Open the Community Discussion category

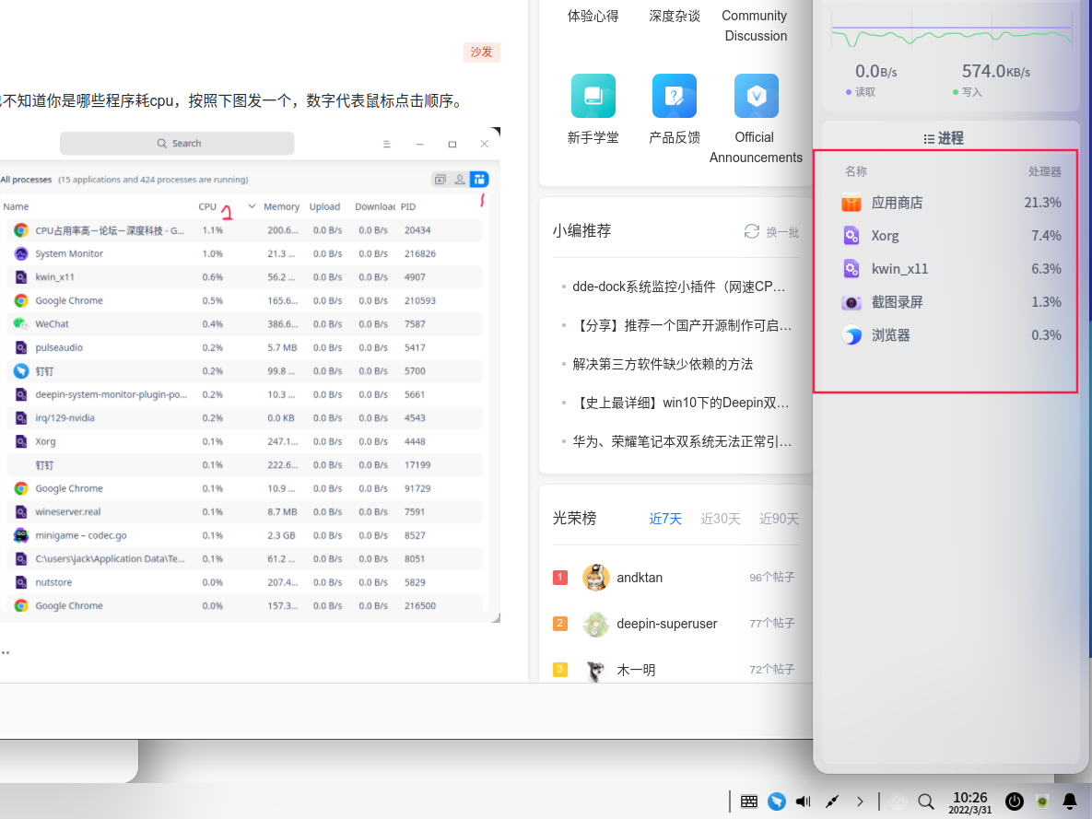pos(756,26)
